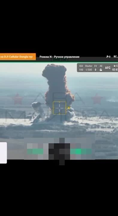Viewport: 118px width, 216px height.
Task: Select the yellow sun exposure icon
Action: coord(69,107)
